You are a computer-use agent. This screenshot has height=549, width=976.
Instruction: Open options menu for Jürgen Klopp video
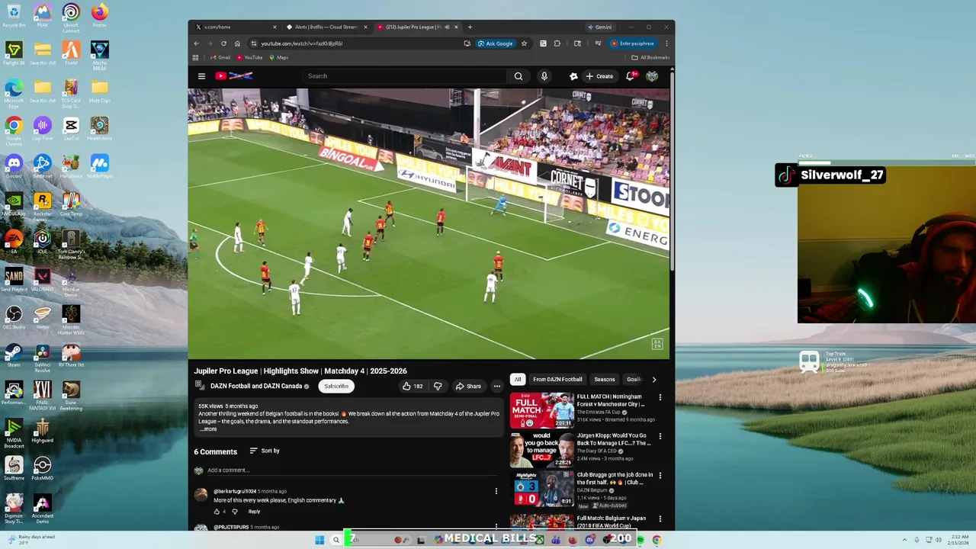(x=660, y=436)
